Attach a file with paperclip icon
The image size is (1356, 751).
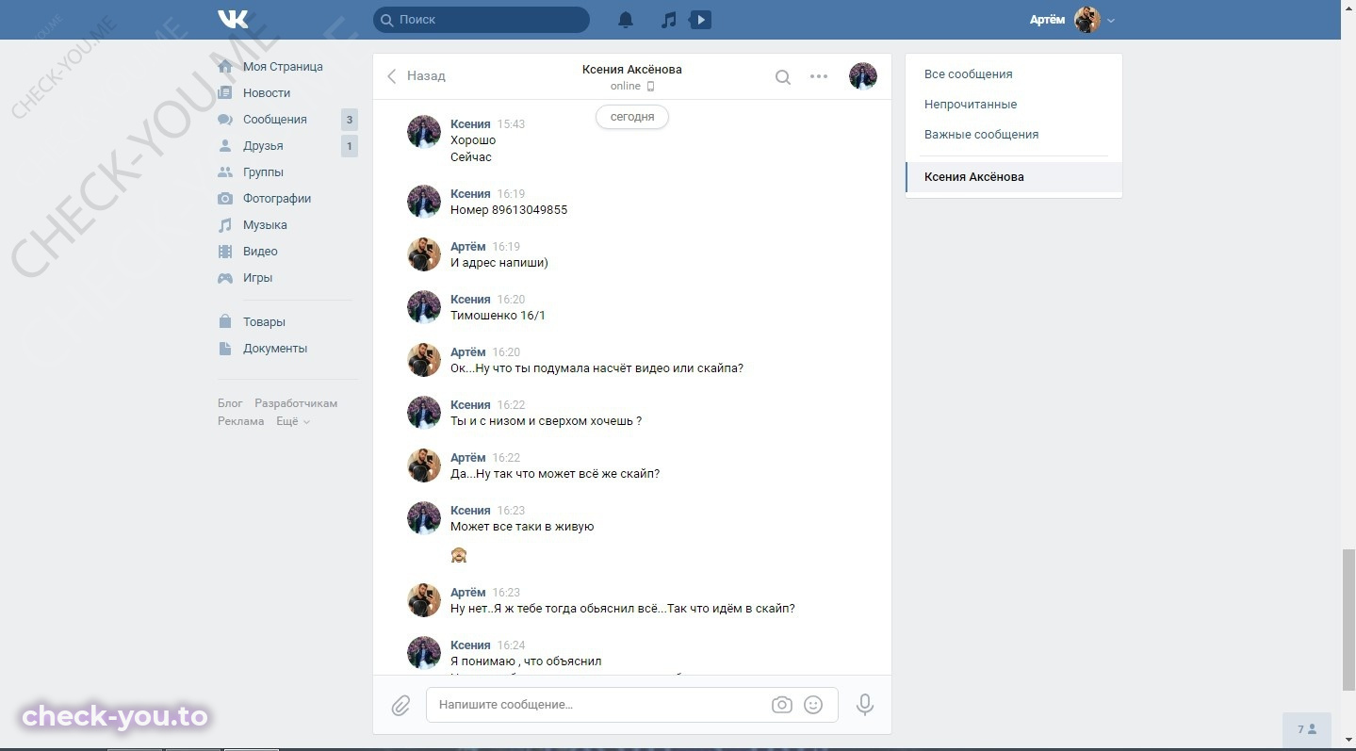point(400,706)
